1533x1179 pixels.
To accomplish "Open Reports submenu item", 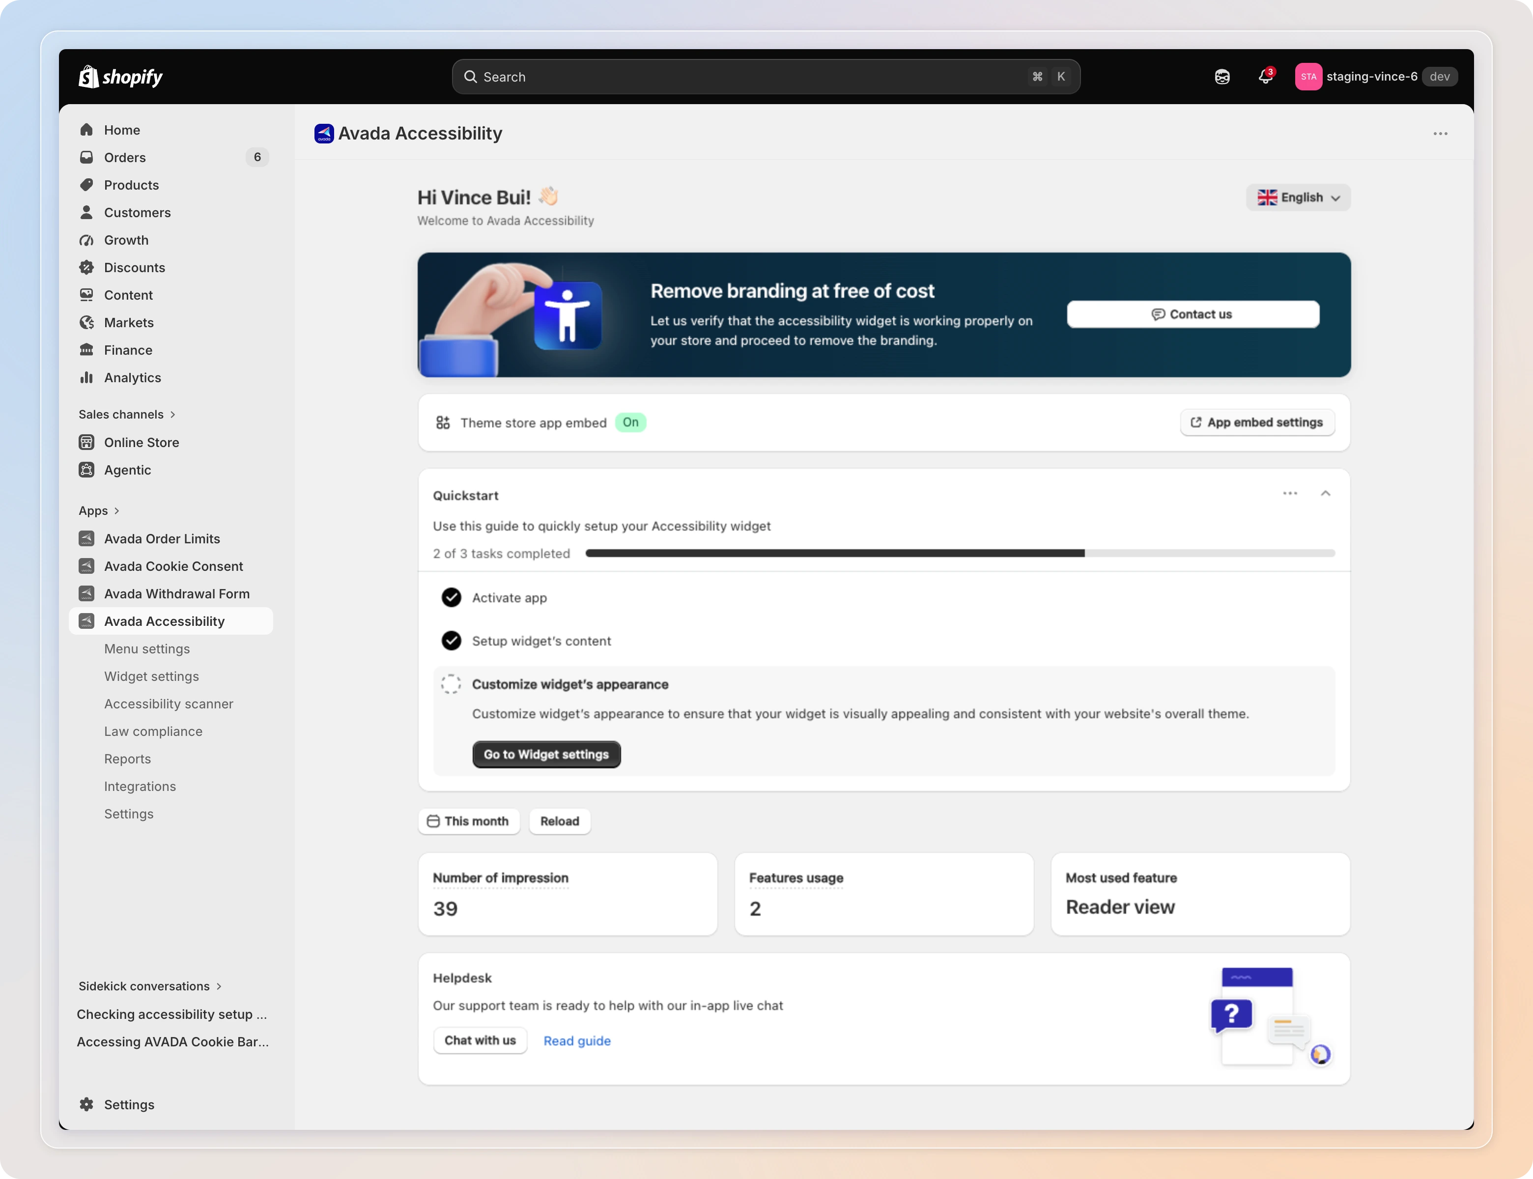I will (127, 758).
